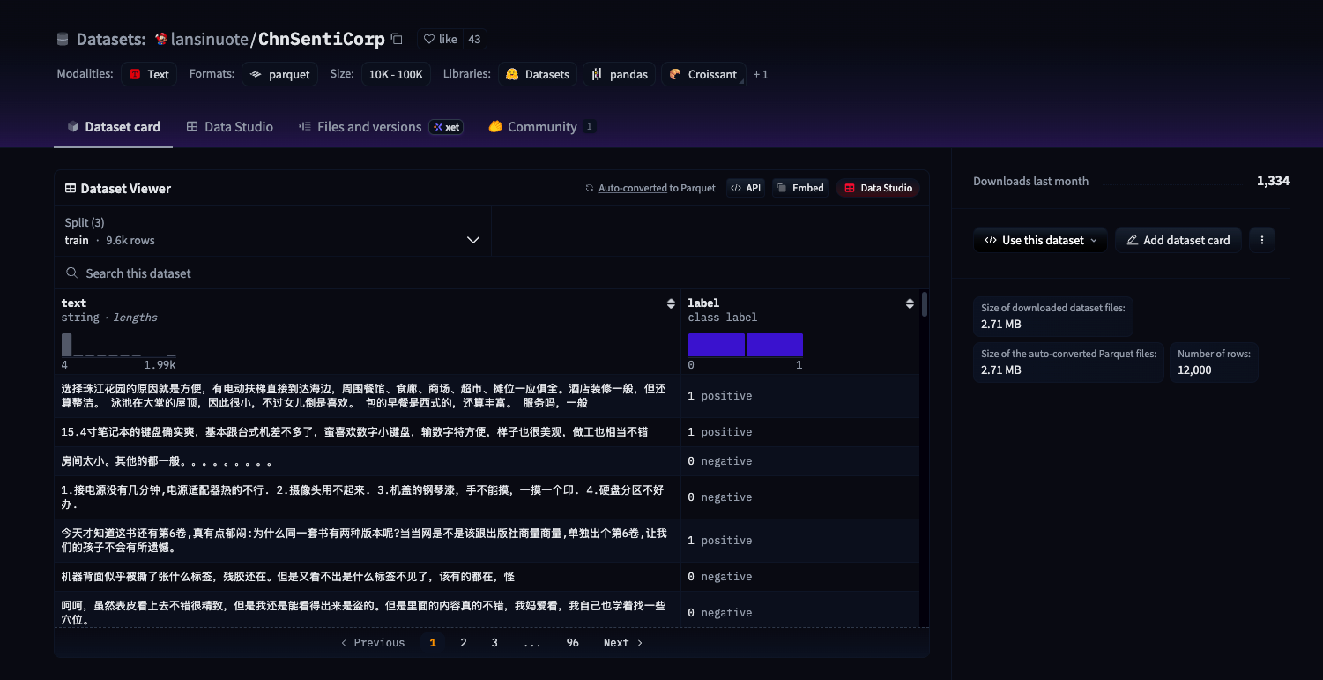Like the dataset with the heart icon
The width and height of the screenshot is (1323, 680).
coord(440,39)
